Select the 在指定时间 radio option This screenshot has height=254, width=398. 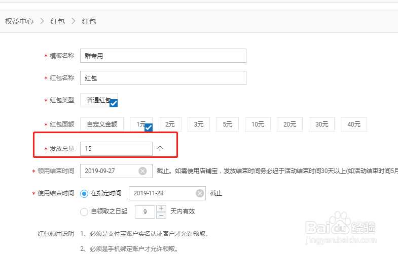(x=84, y=194)
